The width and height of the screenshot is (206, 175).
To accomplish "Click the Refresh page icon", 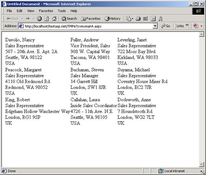I will coord(47,19).
